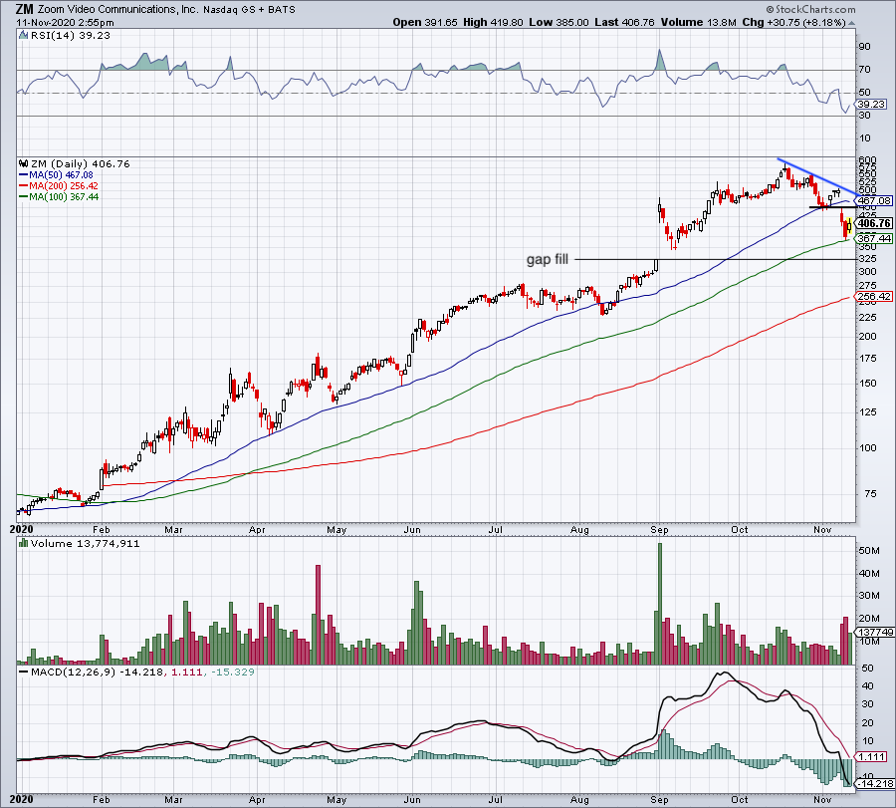
Task: Click the MA(100) 367.44 legend entry
Action: [59, 196]
